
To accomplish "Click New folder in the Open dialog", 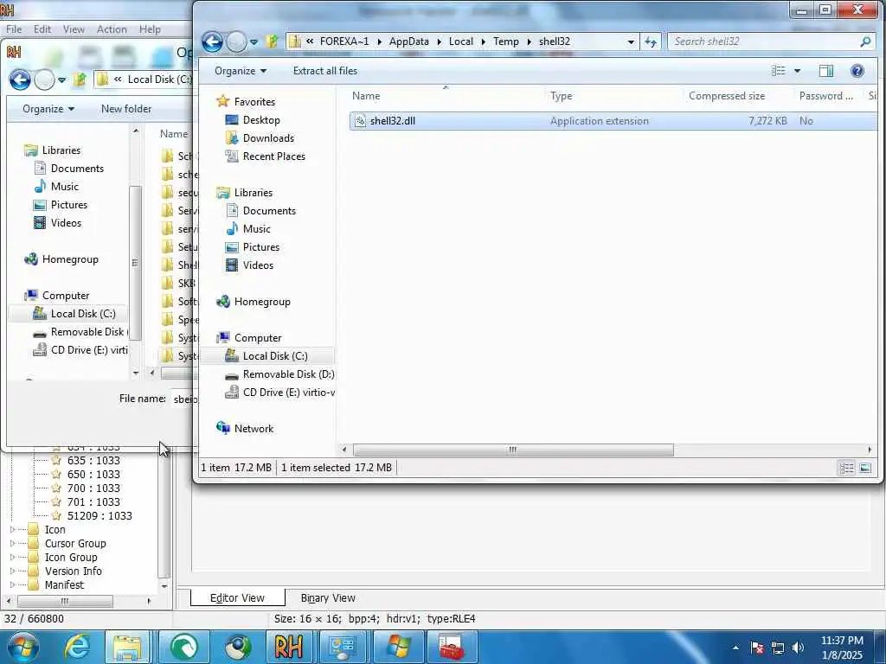I will click(x=126, y=109).
